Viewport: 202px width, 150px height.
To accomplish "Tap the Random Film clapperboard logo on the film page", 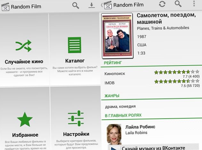I will coord(108,5).
